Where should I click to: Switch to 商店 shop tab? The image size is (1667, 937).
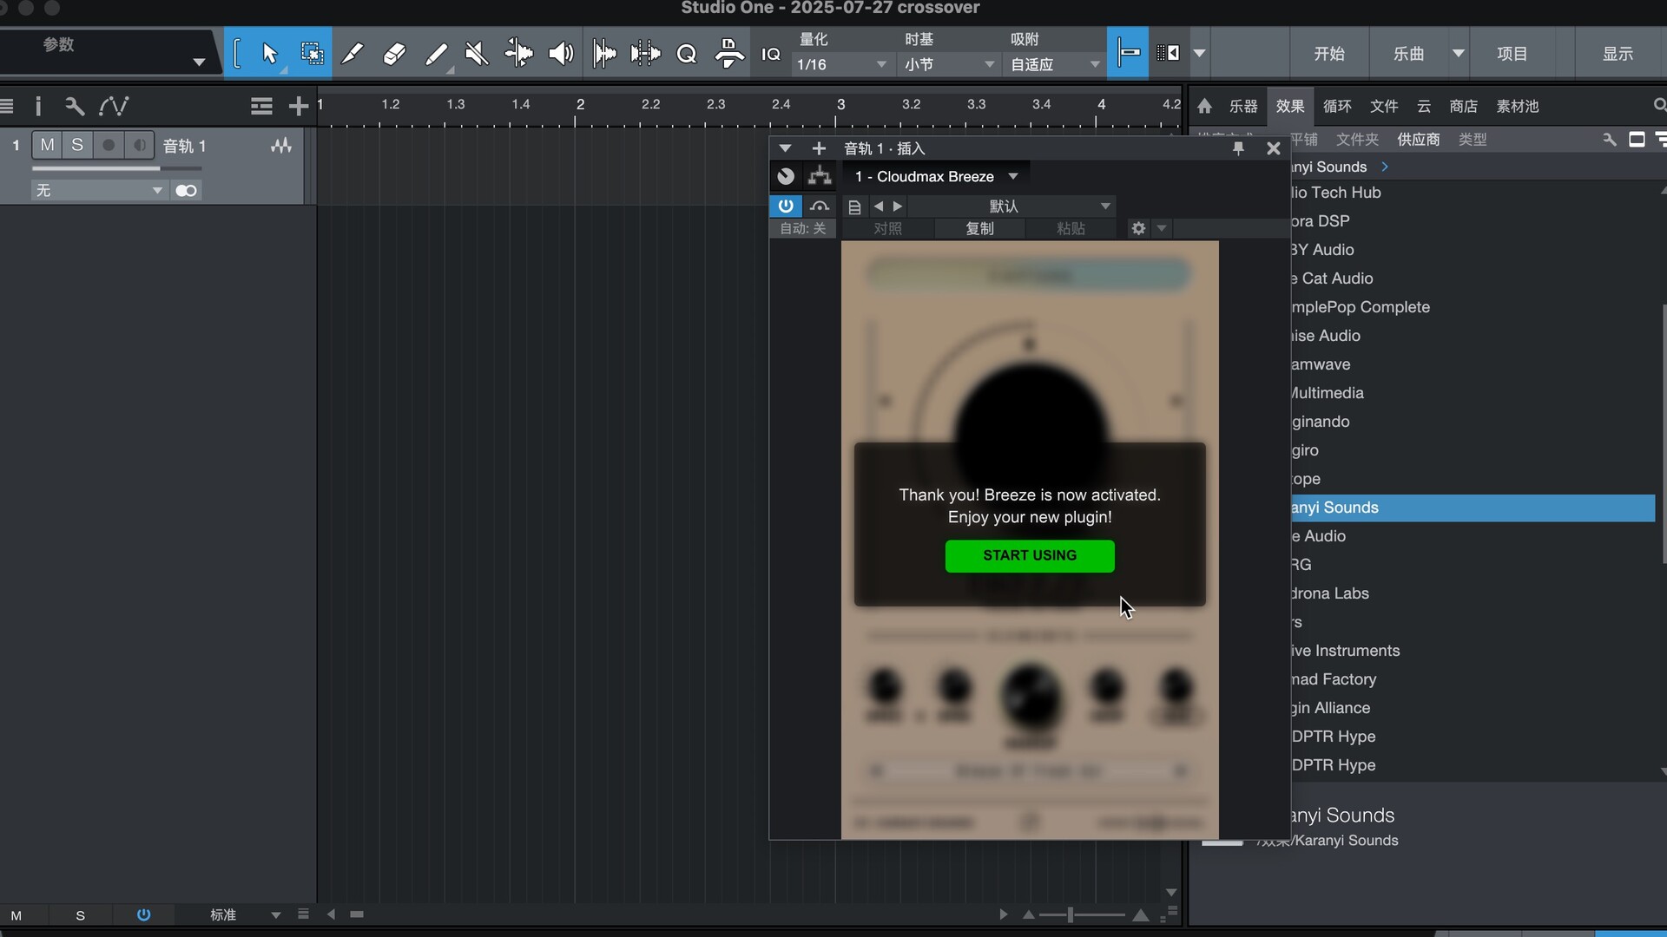click(x=1463, y=106)
